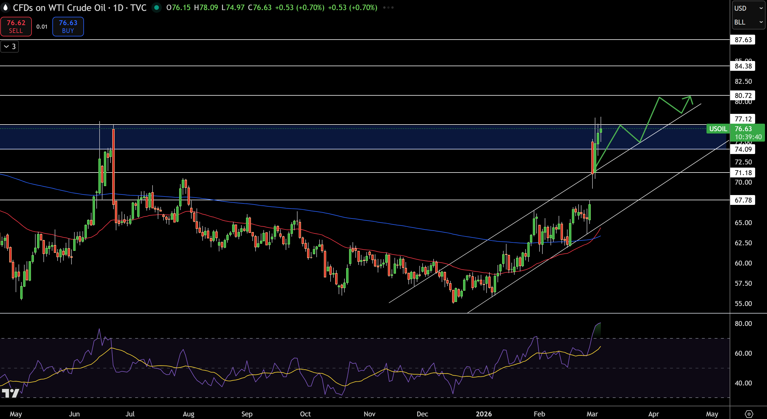This screenshot has height=419, width=767.
Task: Open chart settings gear at bottom right
Action: pyautogui.click(x=748, y=414)
